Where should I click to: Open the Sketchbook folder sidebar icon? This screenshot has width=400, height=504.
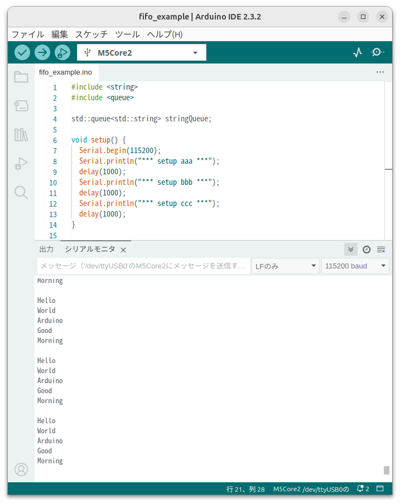click(21, 77)
